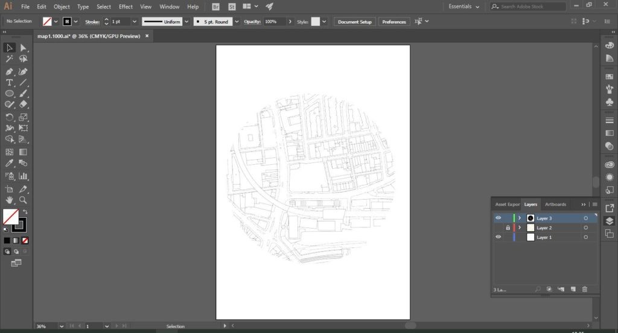This screenshot has width=618, height=333.
Task: Click Layer 2 target circle
Action: (585, 228)
